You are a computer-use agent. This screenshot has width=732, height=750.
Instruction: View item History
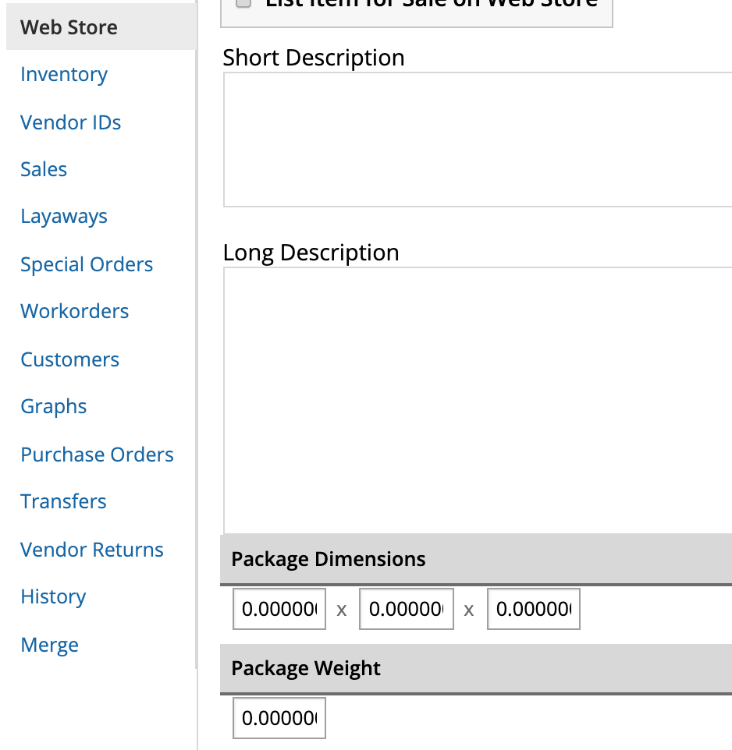(x=53, y=596)
